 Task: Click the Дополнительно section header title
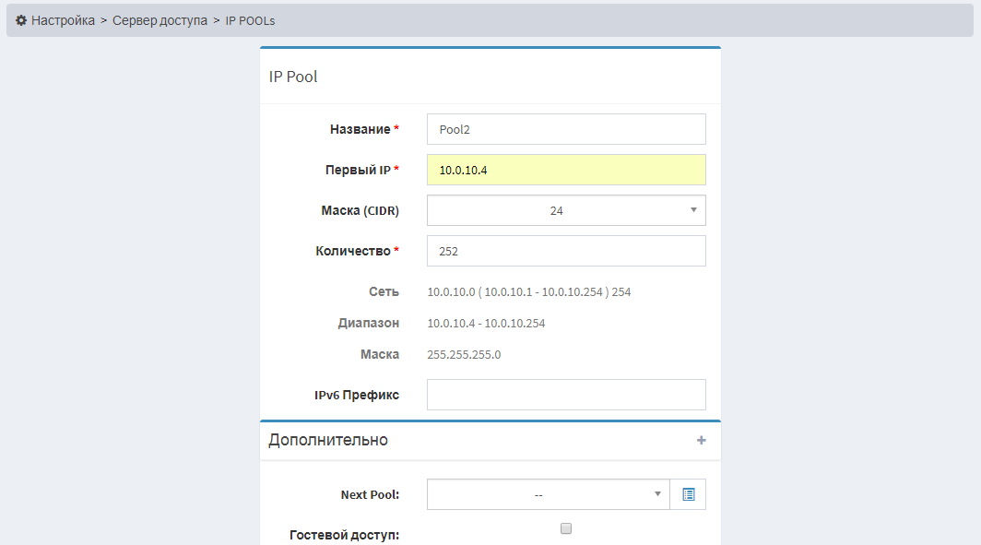coord(328,440)
